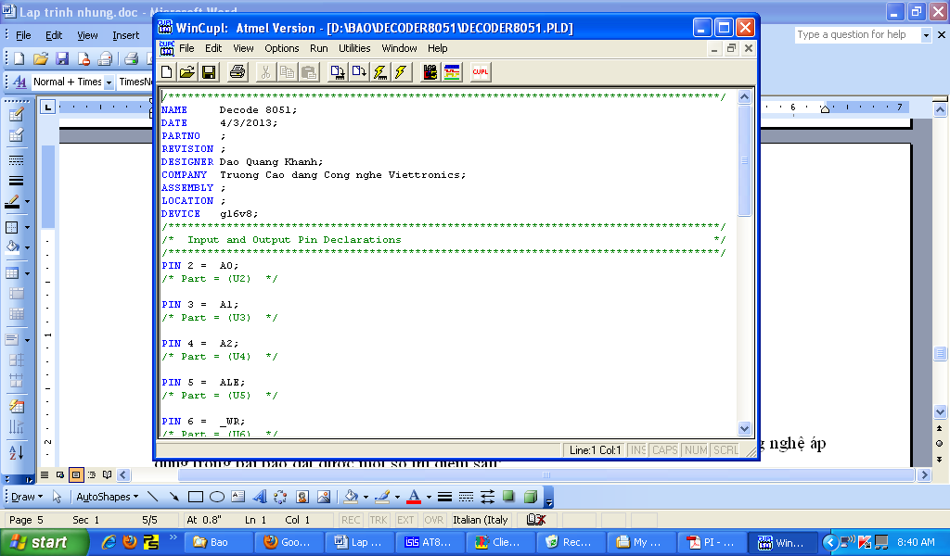Open the Utilities menu in WinCupl

coord(354,48)
